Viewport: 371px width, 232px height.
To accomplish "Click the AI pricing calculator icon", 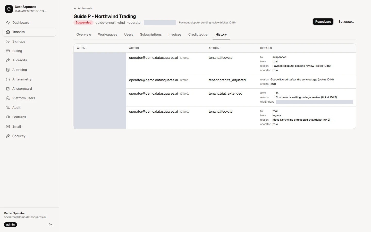I will pyautogui.click(x=8, y=70).
